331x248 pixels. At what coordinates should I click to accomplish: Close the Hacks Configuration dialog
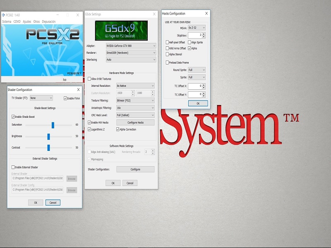click(x=206, y=14)
